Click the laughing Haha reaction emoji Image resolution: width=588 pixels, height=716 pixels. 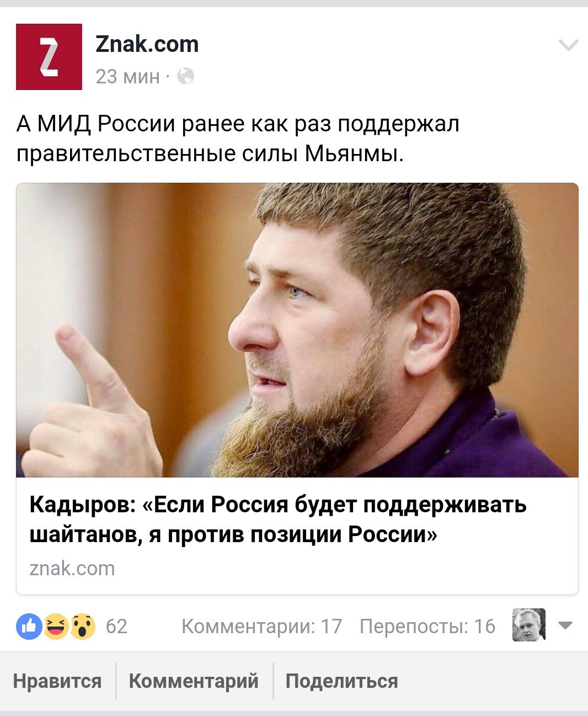(x=56, y=626)
